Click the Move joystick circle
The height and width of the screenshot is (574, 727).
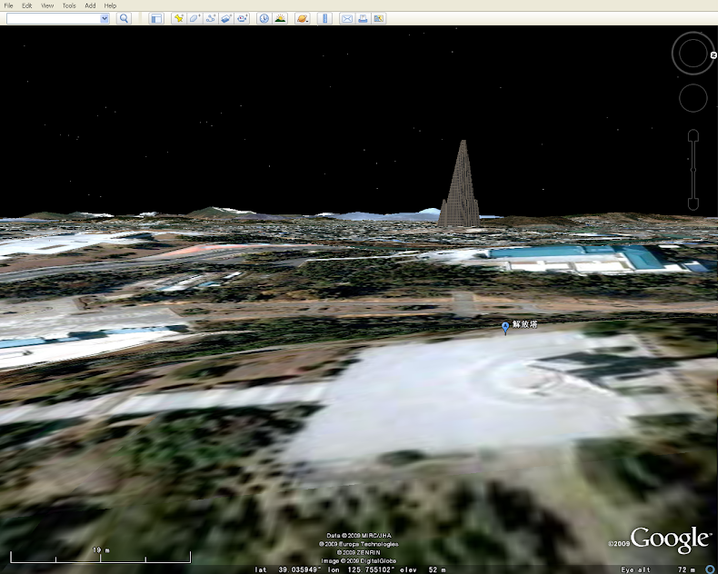tap(693, 98)
